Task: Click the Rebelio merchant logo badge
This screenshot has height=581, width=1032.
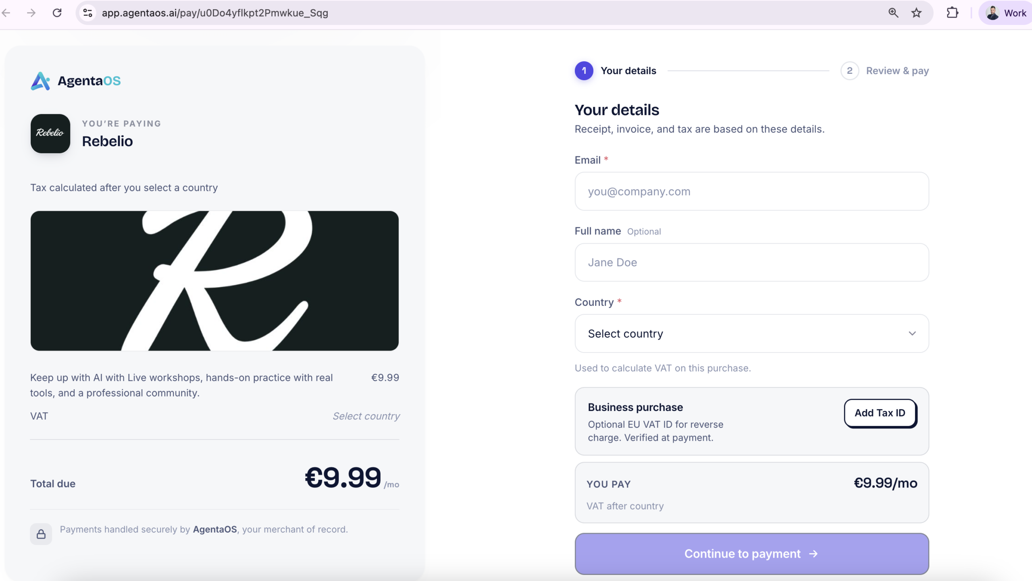Action: (50, 133)
